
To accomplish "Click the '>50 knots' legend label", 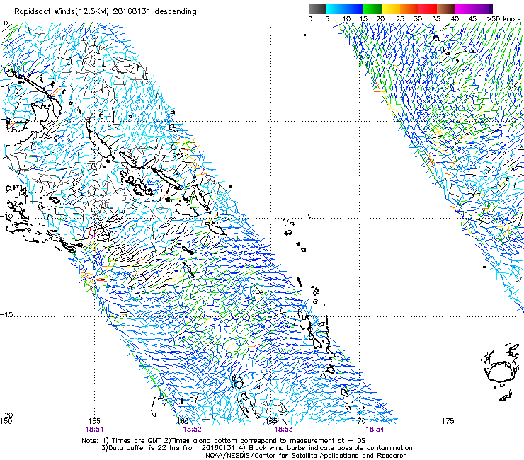I will coord(503,19).
